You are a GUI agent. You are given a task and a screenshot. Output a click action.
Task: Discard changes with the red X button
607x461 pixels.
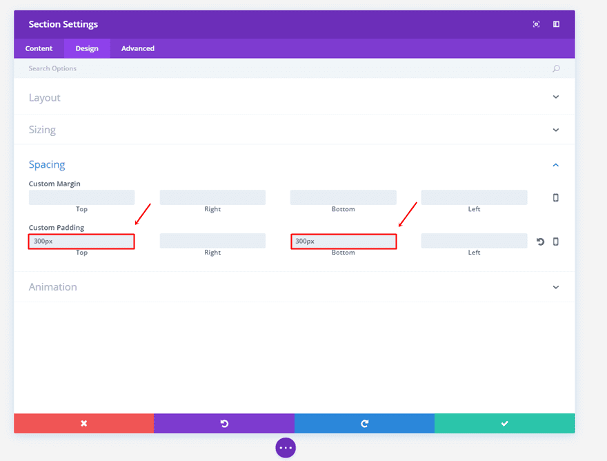(83, 423)
